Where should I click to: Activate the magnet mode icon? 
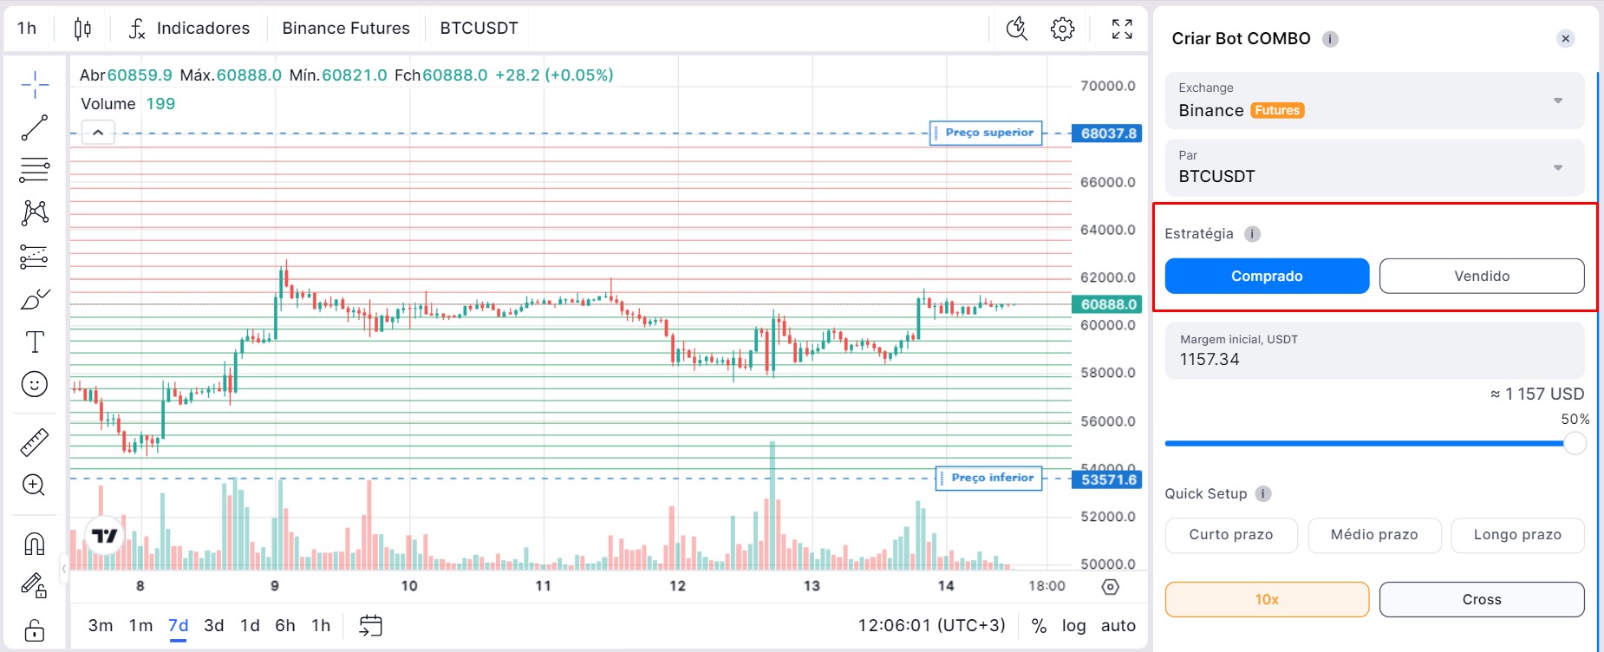pyautogui.click(x=35, y=544)
